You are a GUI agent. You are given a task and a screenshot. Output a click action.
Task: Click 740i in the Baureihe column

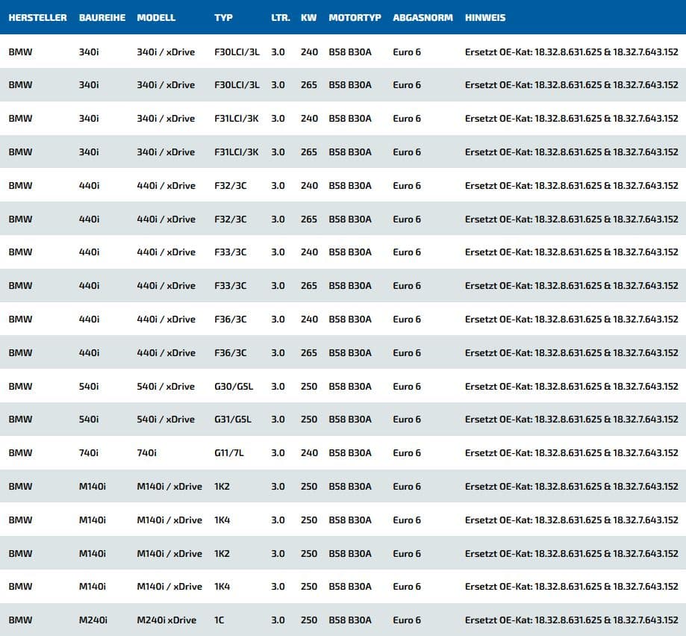pyautogui.click(x=88, y=452)
